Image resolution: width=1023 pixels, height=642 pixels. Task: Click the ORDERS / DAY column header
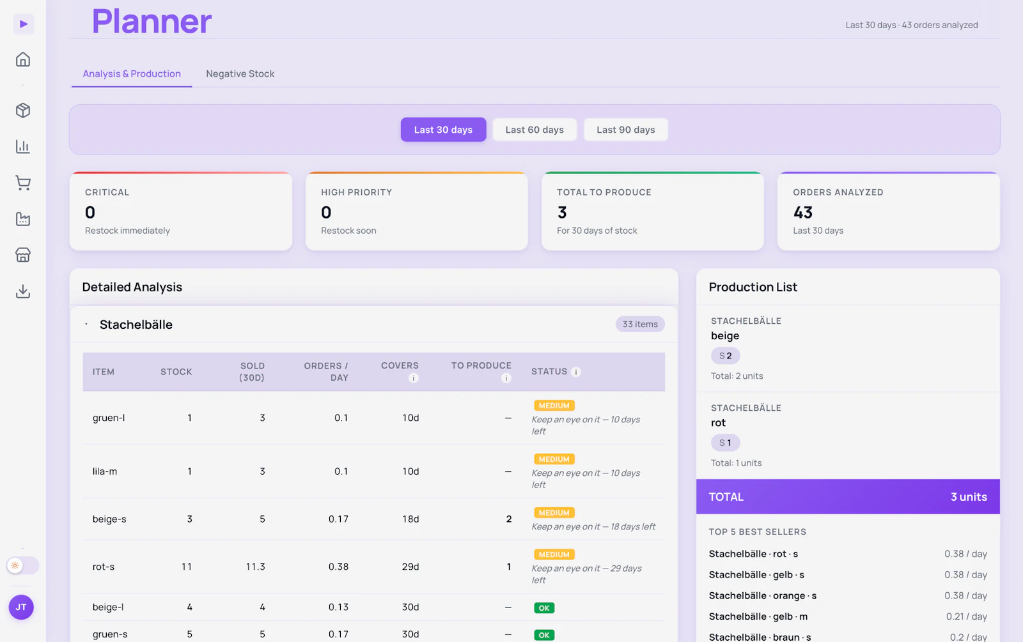326,372
